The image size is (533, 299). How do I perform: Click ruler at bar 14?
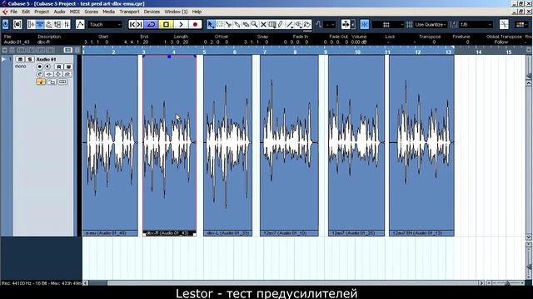click(479, 51)
